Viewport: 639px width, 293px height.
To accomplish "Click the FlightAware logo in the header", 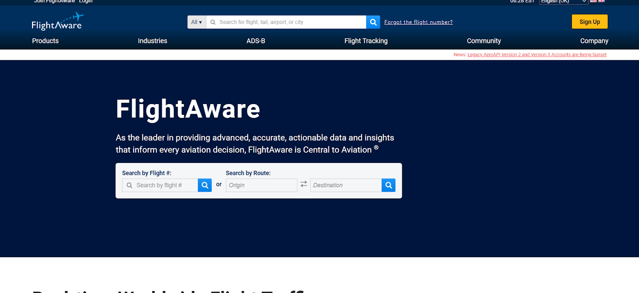I will pyautogui.click(x=57, y=22).
